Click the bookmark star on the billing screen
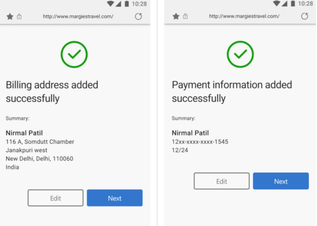This screenshot has width=317, height=226. pyautogui.click(x=10, y=16)
